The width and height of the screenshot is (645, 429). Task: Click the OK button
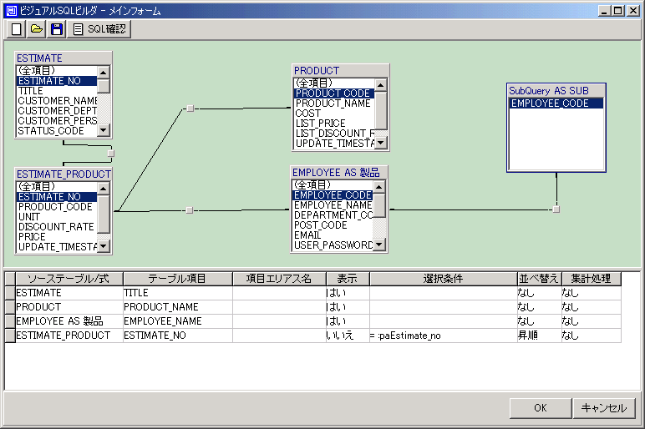tap(540, 408)
